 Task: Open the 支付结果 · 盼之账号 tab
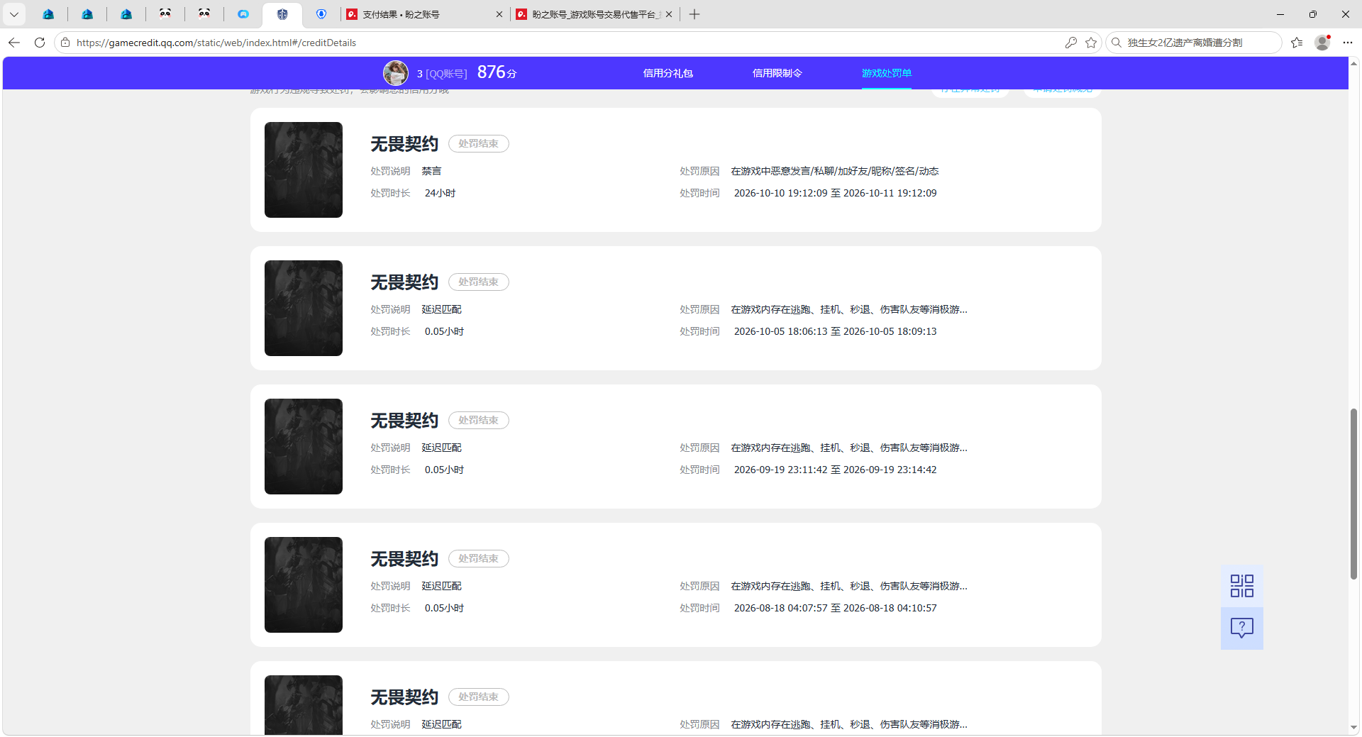pyautogui.click(x=424, y=14)
